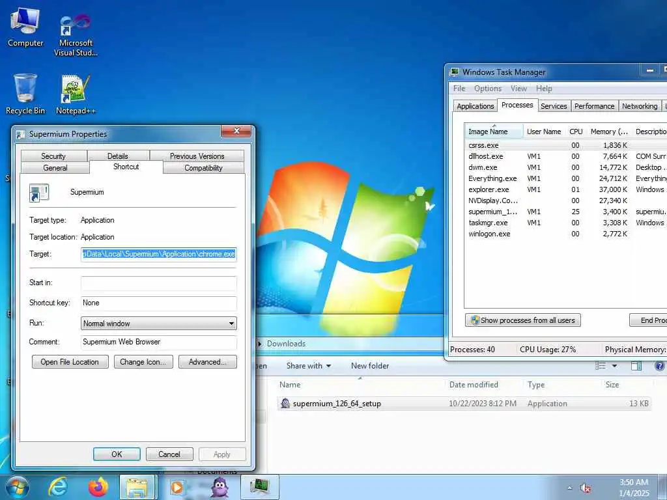Show hidden system tray icons
Screen dimensions: 667x500
click(x=569, y=488)
